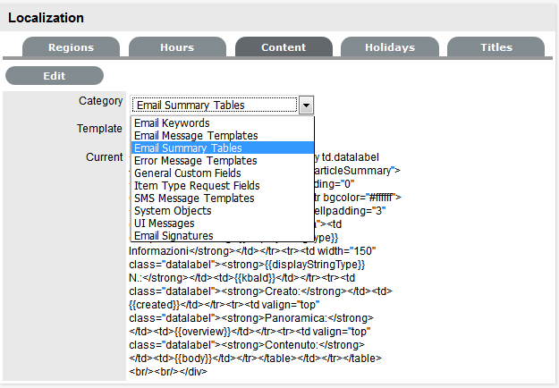Click the Edit button
This screenshot has height=388, width=559.
point(54,76)
